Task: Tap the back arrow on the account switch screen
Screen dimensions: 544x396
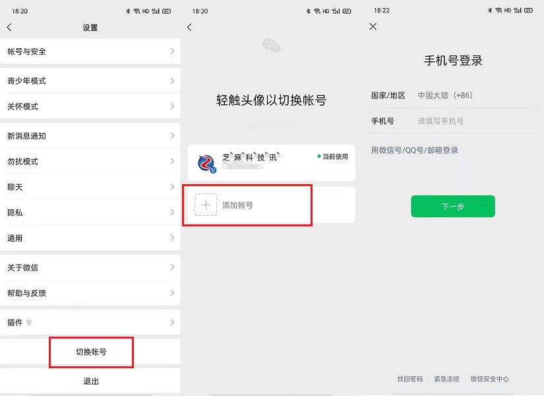Action: pos(190,27)
